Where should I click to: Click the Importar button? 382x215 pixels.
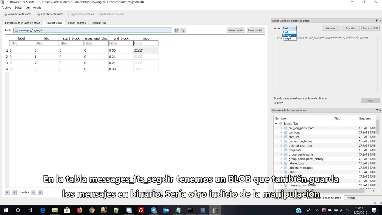[331, 28]
